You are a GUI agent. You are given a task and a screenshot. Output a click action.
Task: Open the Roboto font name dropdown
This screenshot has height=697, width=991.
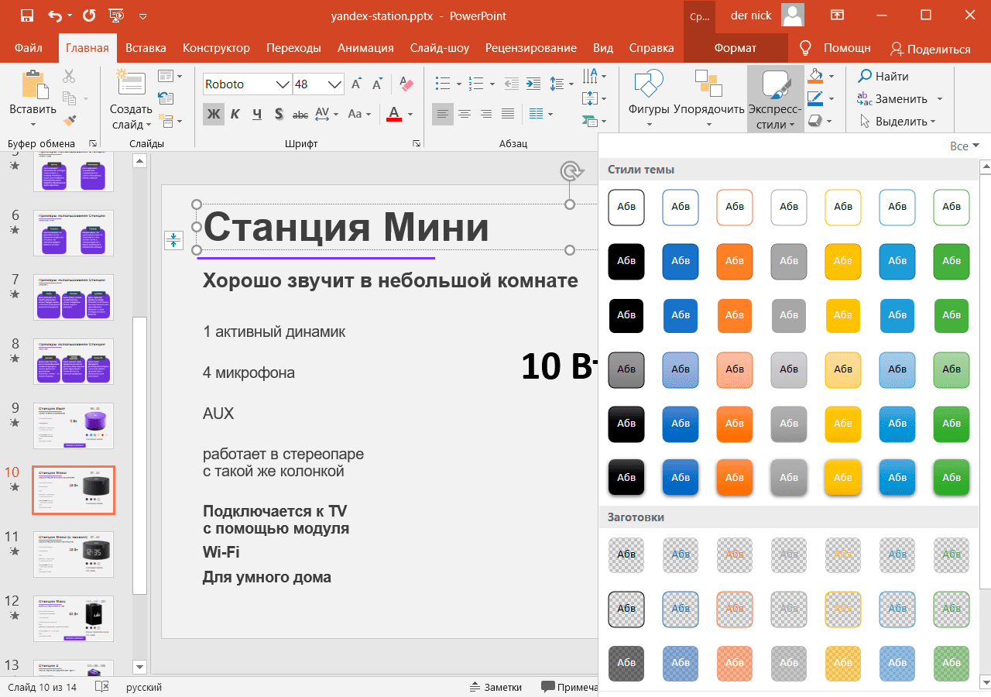(x=283, y=84)
